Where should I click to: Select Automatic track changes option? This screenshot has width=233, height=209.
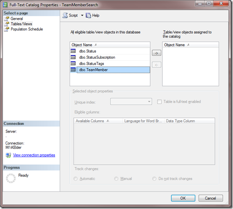click(x=75, y=178)
